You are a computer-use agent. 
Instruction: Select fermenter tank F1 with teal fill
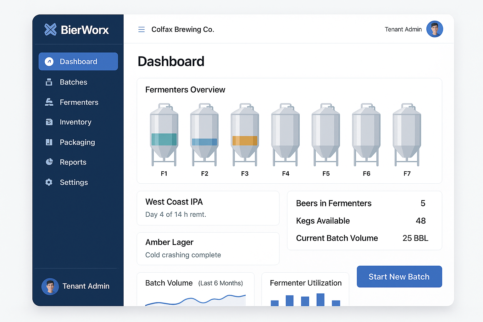pyautogui.click(x=164, y=135)
